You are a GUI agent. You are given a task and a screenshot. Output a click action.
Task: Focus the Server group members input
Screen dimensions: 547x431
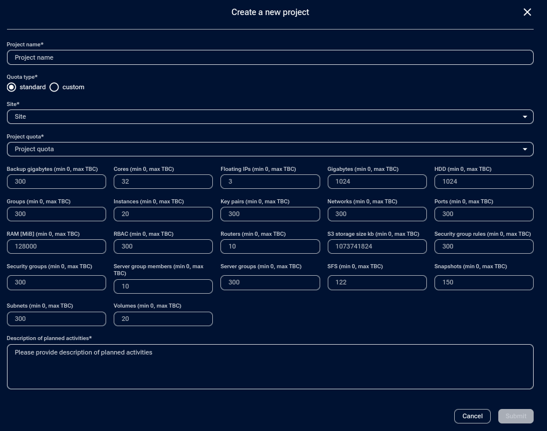pyautogui.click(x=163, y=286)
